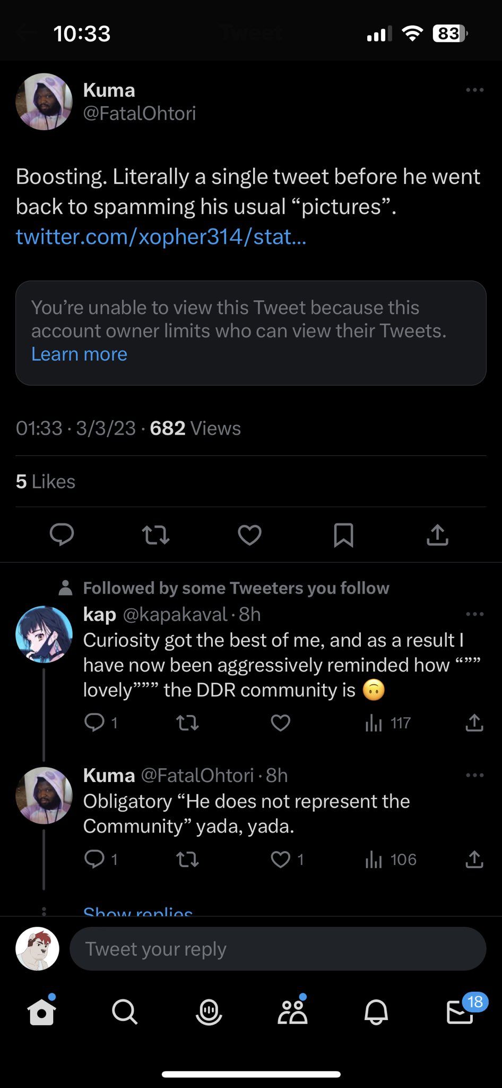Tap Learn more about limited tweets

point(79,354)
